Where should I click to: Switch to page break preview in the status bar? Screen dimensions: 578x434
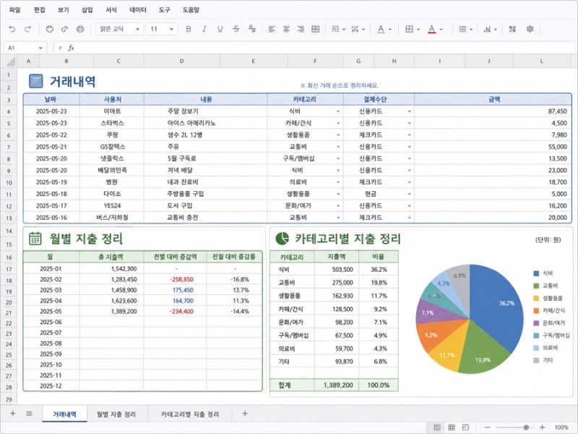point(451,427)
